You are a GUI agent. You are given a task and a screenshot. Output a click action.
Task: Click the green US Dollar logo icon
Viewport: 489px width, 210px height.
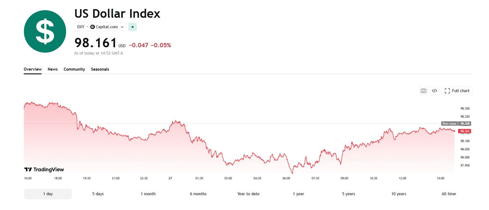(x=45, y=31)
